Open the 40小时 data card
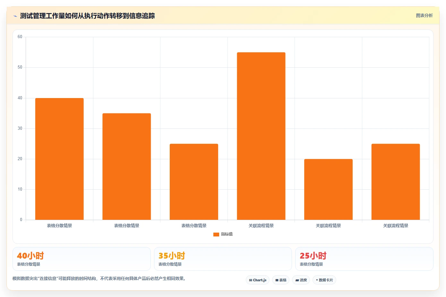446x297 pixels. pyautogui.click(x=81, y=259)
